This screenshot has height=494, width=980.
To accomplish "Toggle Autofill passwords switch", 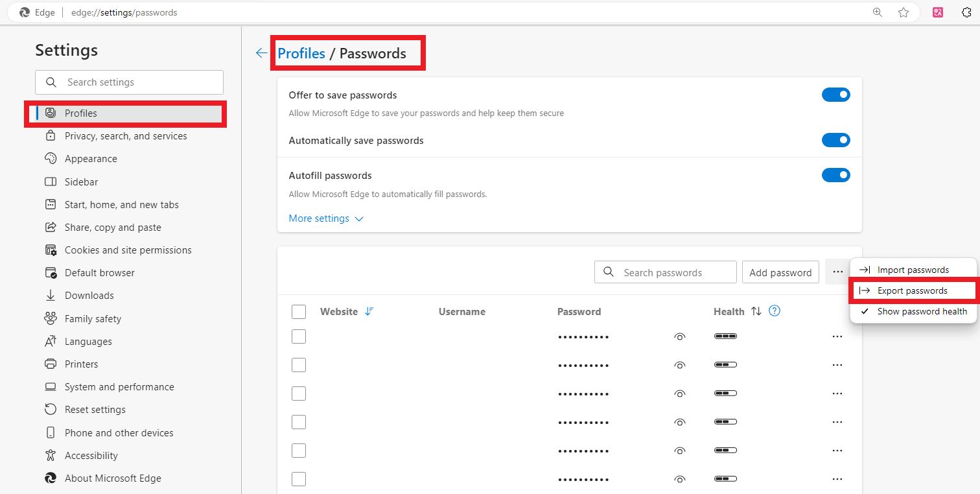I will [x=836, y=175].
